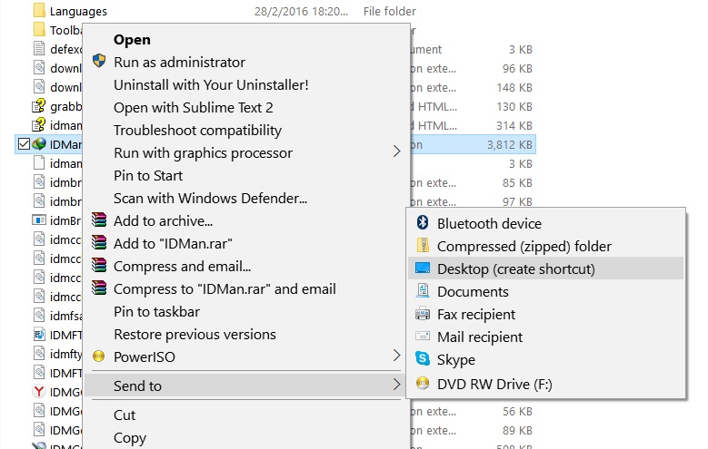Uncheck the checkbox beside the IDMan file
Screen dimensions: 708x449
pos(23,143)
